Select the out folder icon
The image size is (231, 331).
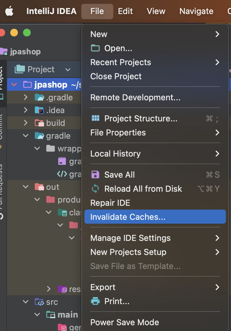tap(39, 187)
